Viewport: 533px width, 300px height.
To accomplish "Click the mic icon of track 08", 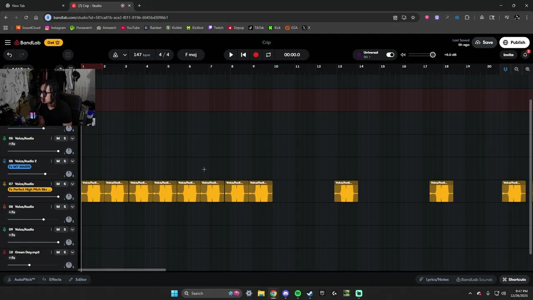I will click(x=5, y=207).
